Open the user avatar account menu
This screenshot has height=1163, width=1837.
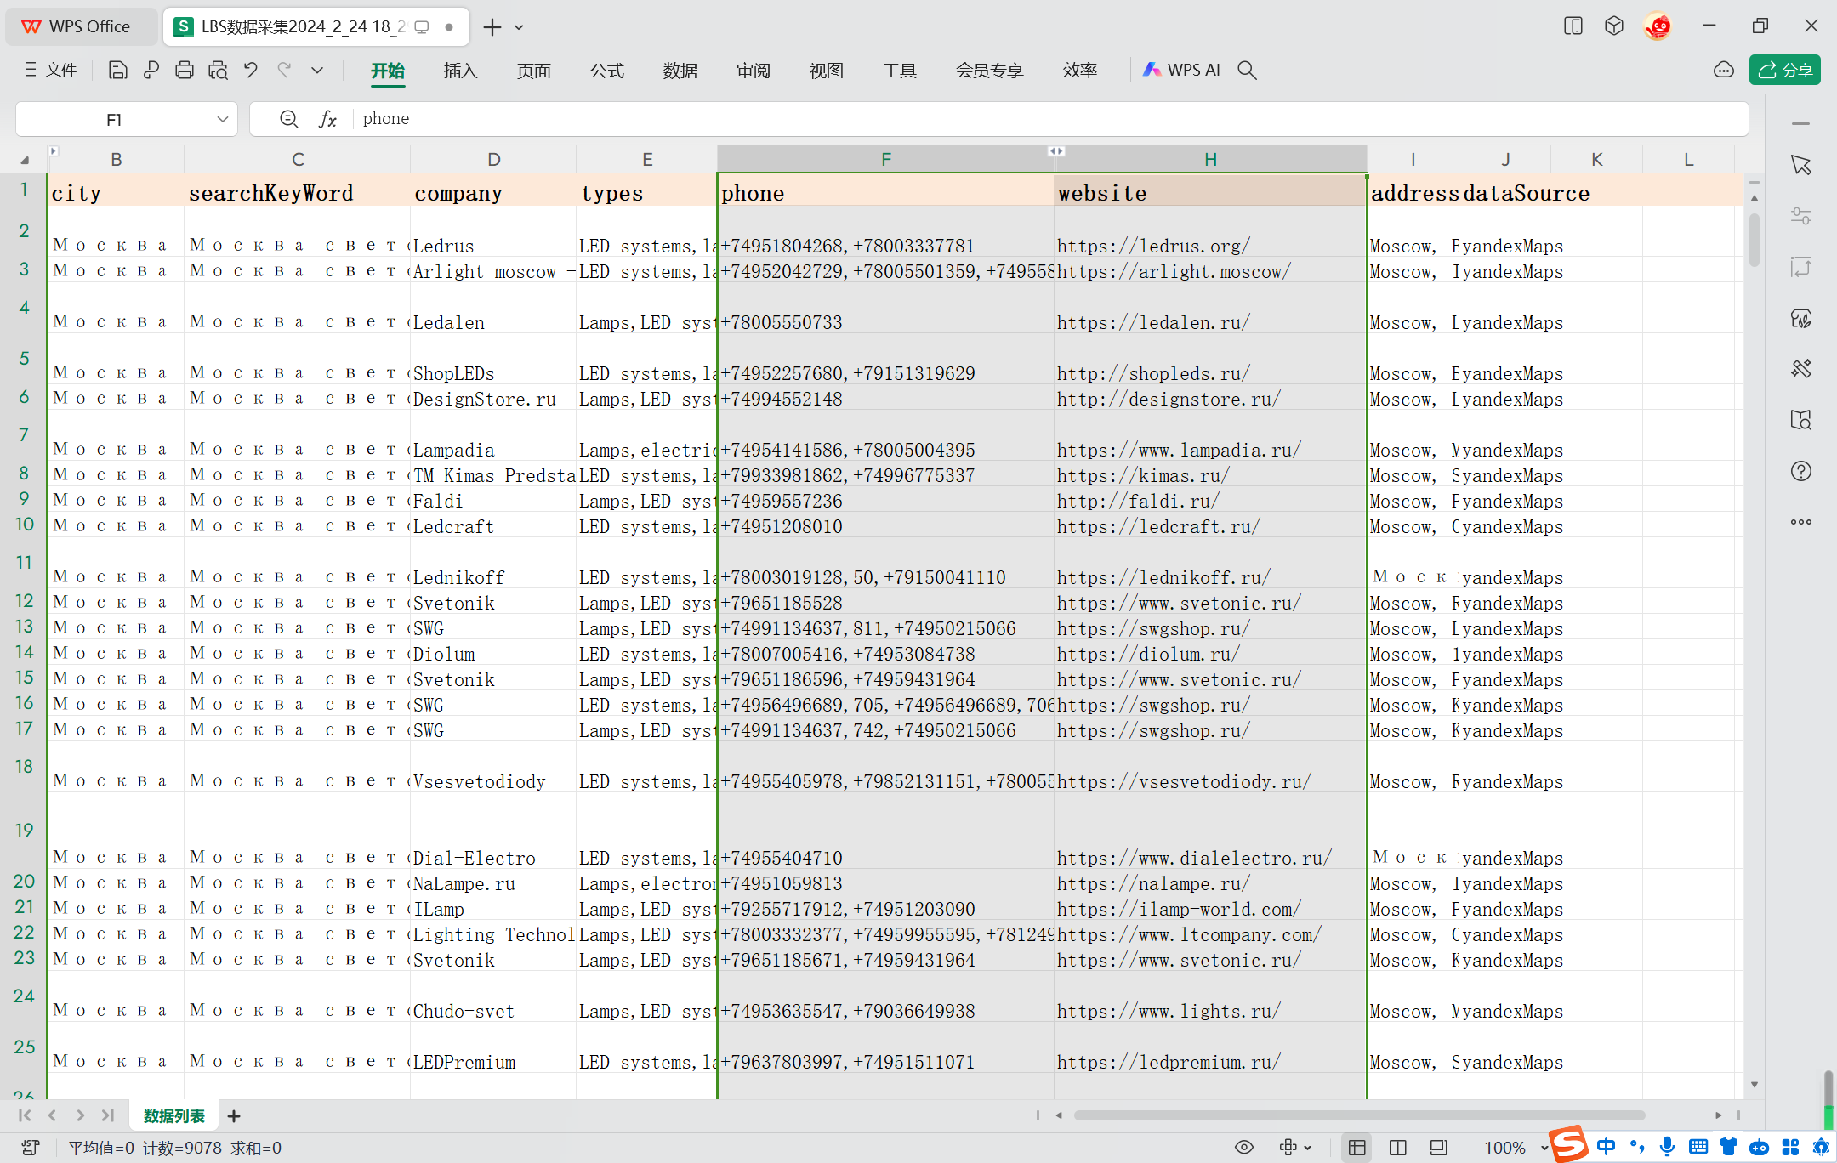pos(1658,26)
